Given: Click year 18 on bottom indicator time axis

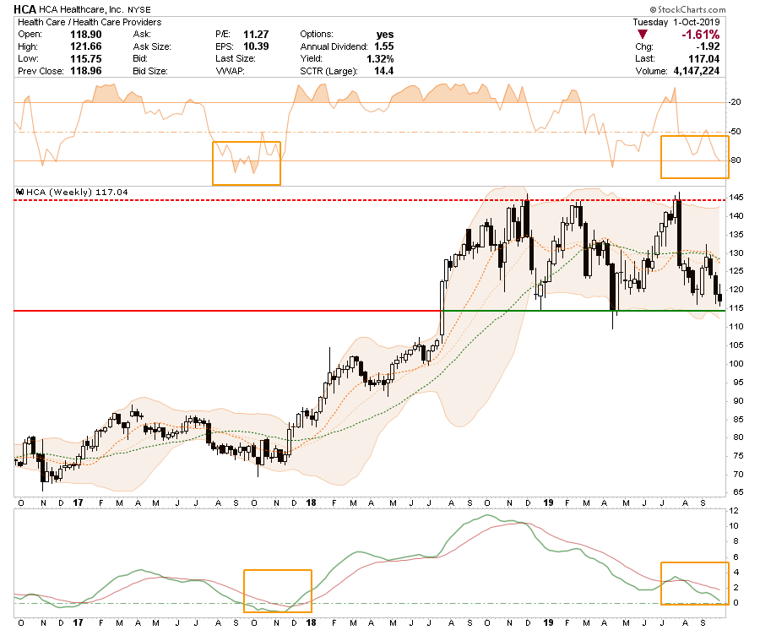Looking at the screenshot, I should pos(311,622).
